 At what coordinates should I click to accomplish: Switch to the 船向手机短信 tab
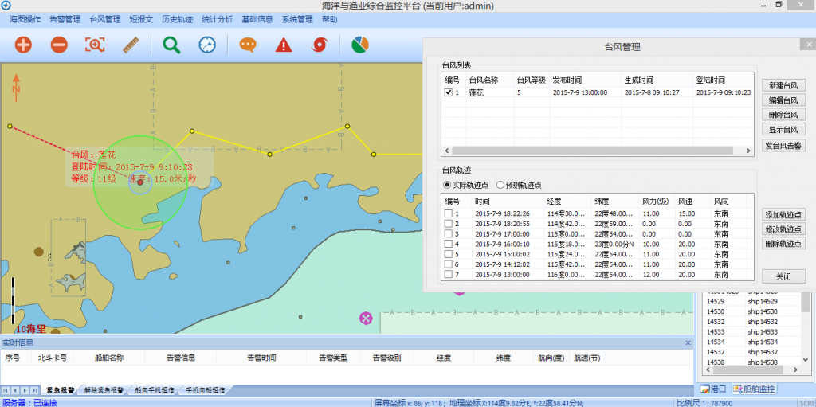(x=155, y=389)
